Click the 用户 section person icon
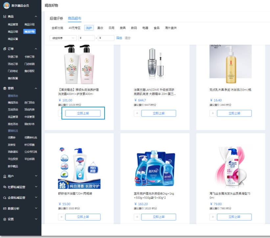This screenshot has width=270, height=238. (5, 176)
